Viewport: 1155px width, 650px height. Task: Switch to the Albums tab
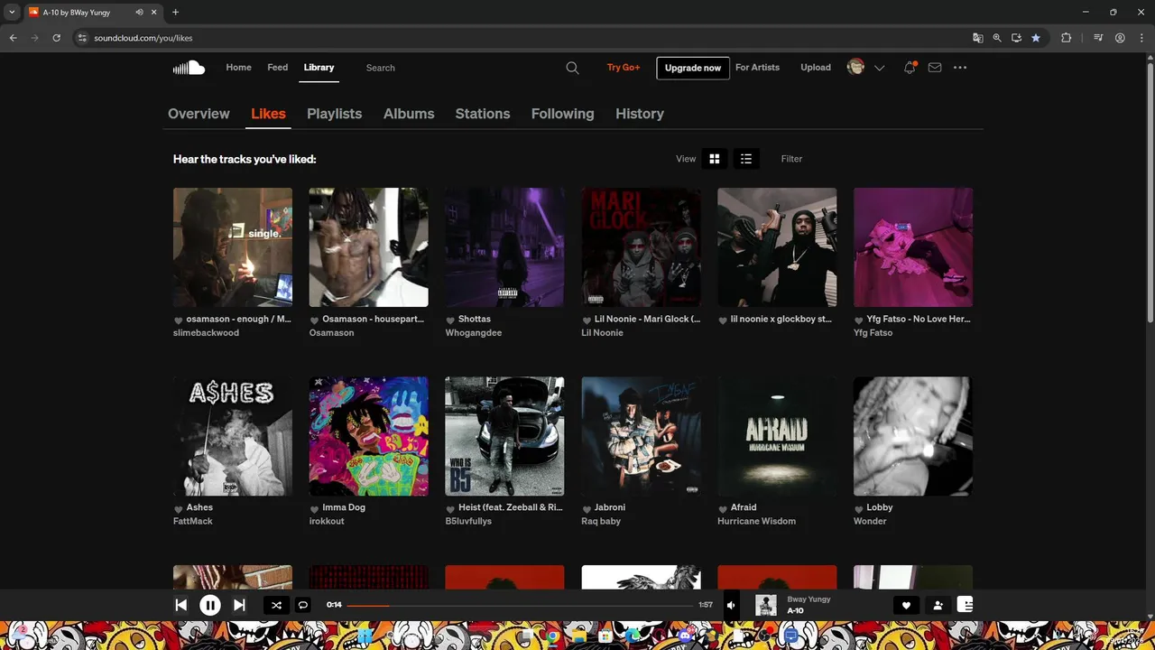coord(409,114)
